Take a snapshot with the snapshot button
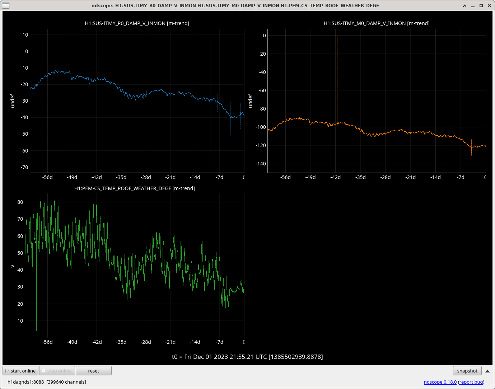495x389 pixels. [x=467, y=371]
